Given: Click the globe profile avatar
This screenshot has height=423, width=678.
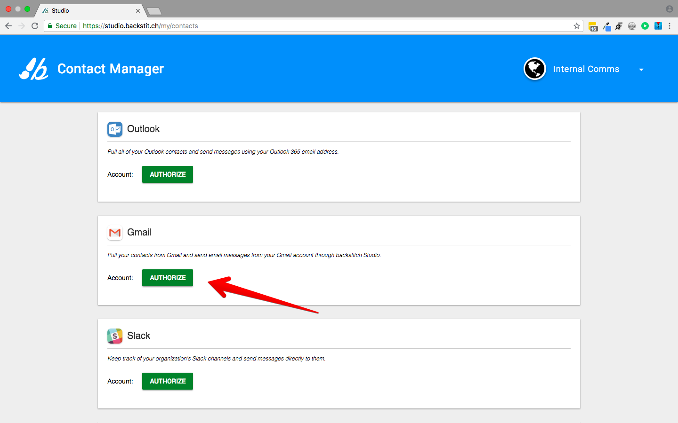Looking at the screenshot, I should point(535,69).
